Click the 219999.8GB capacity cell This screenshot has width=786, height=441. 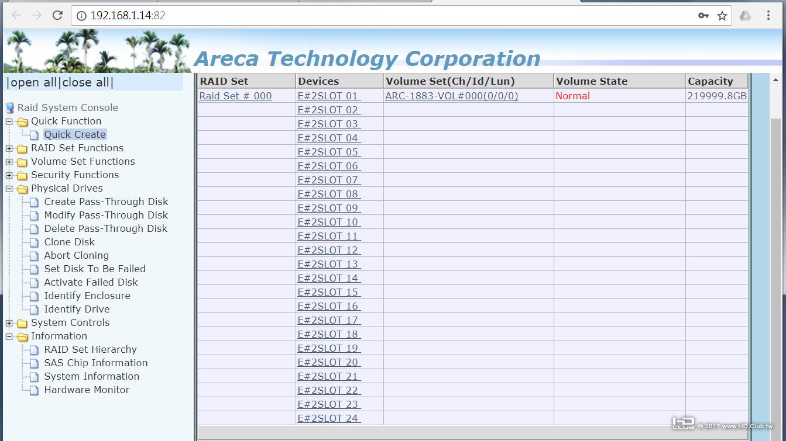pos(717,96)
